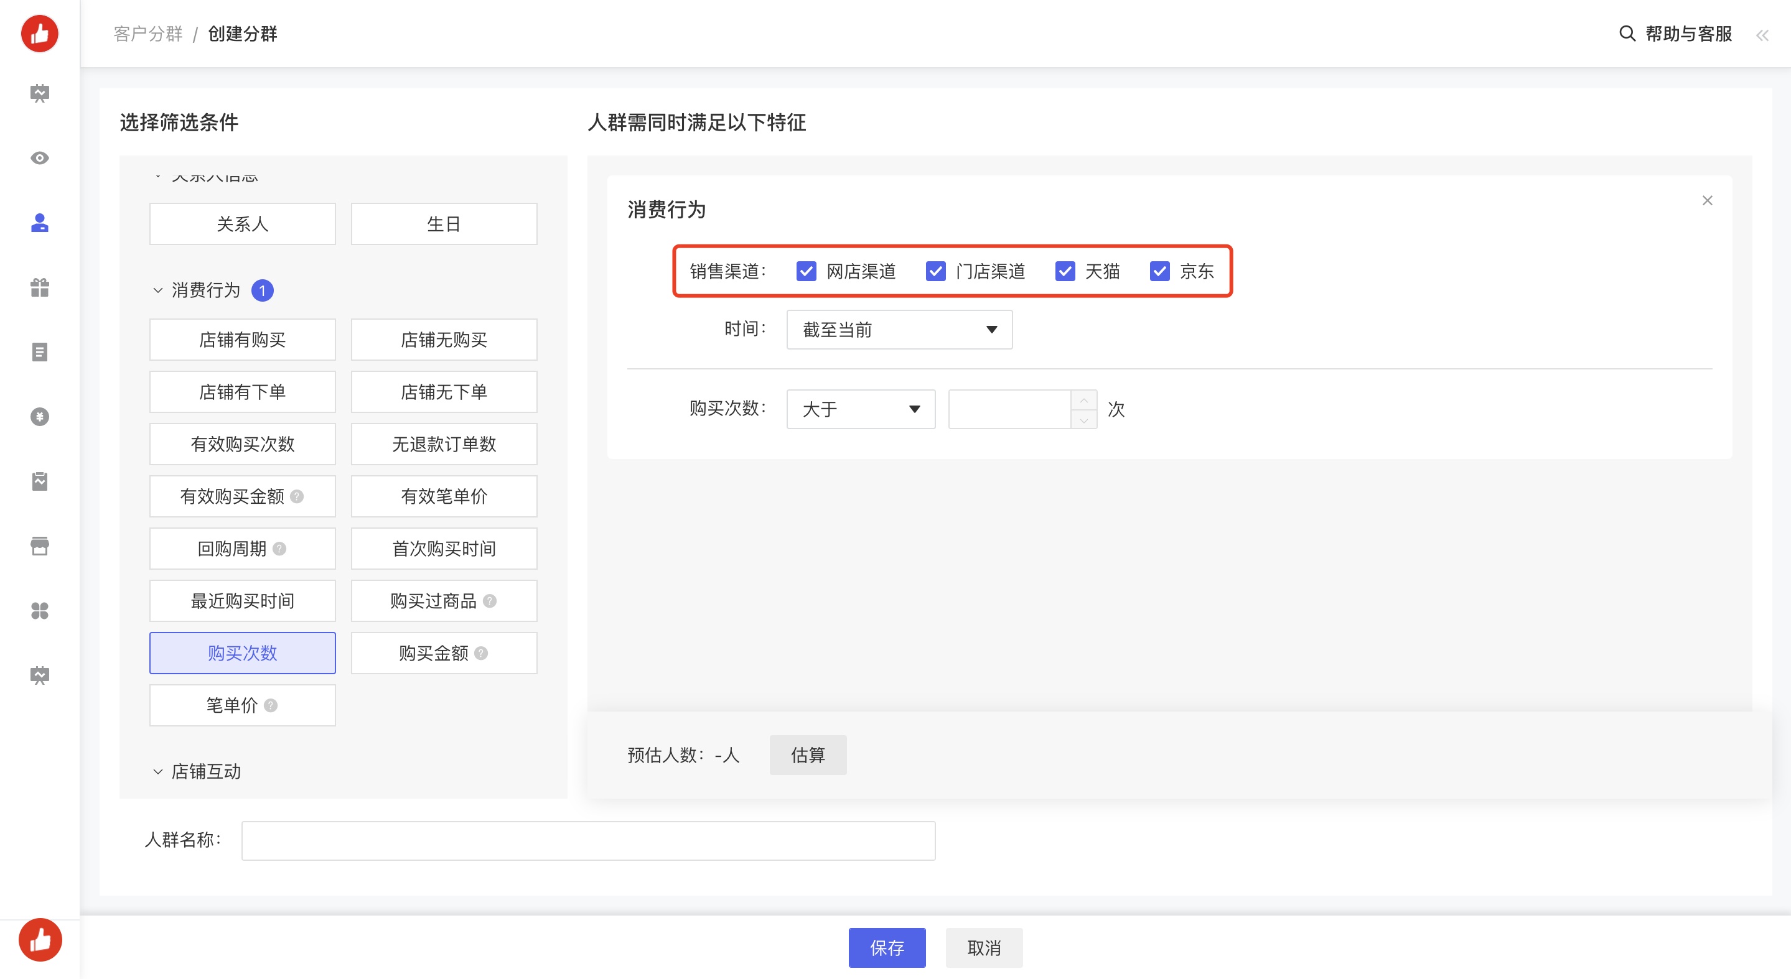Image resolution: width=1791 pixels, height=979 pixels.
Task: Open the 大于 comparison dropdown
Action: 860,409
